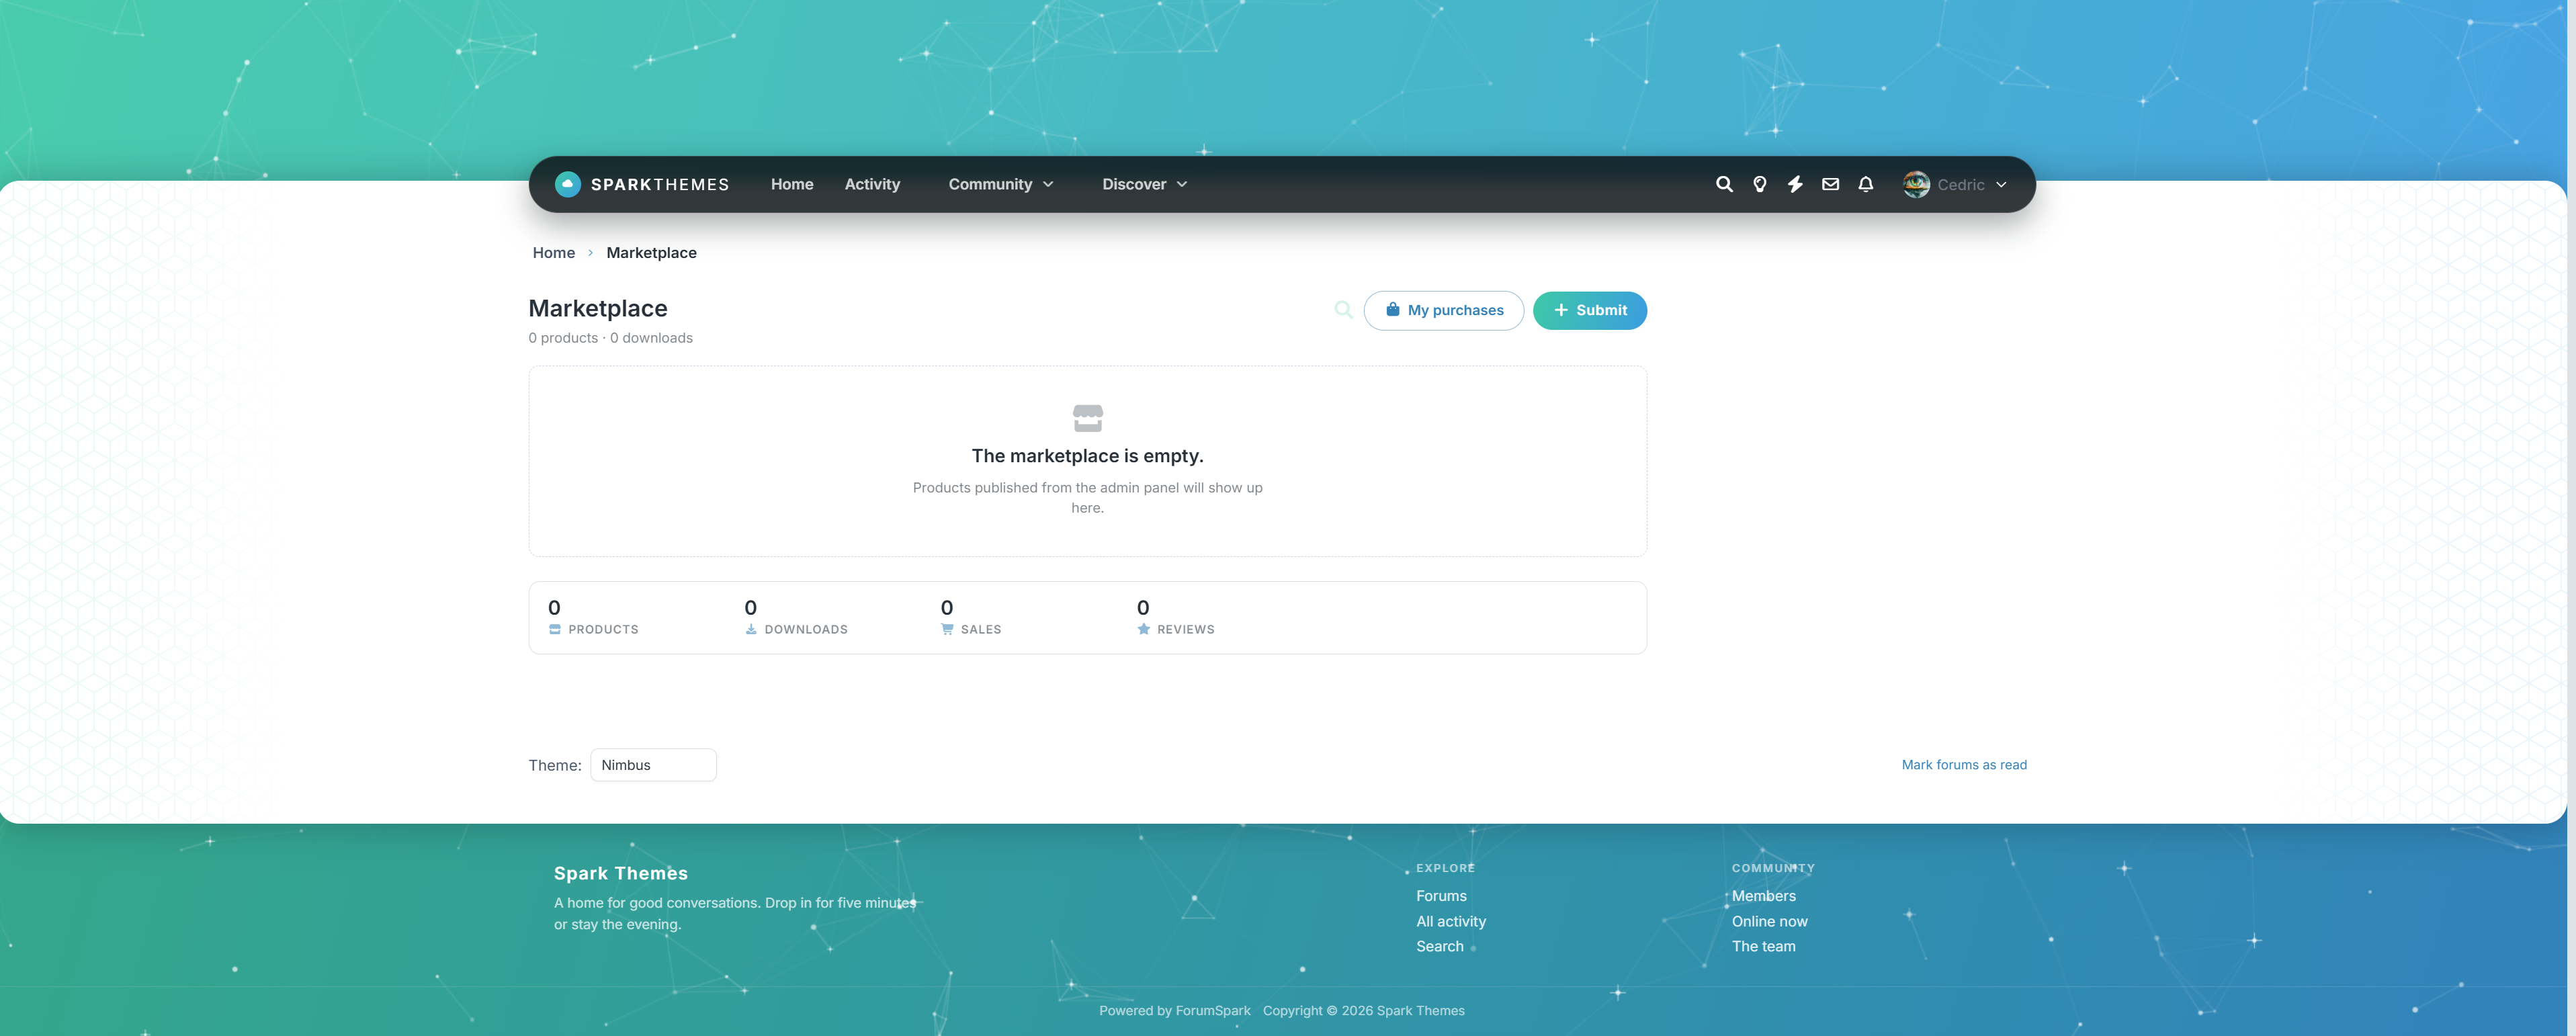2576x1036 pixels.
Task: Click the lightbulb icon in navbar
Action: pyautogui.click(x=1760, y=184)
